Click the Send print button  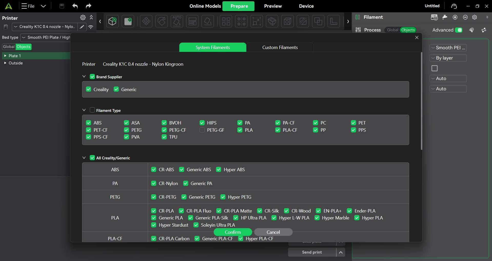[x=312, y=252]
